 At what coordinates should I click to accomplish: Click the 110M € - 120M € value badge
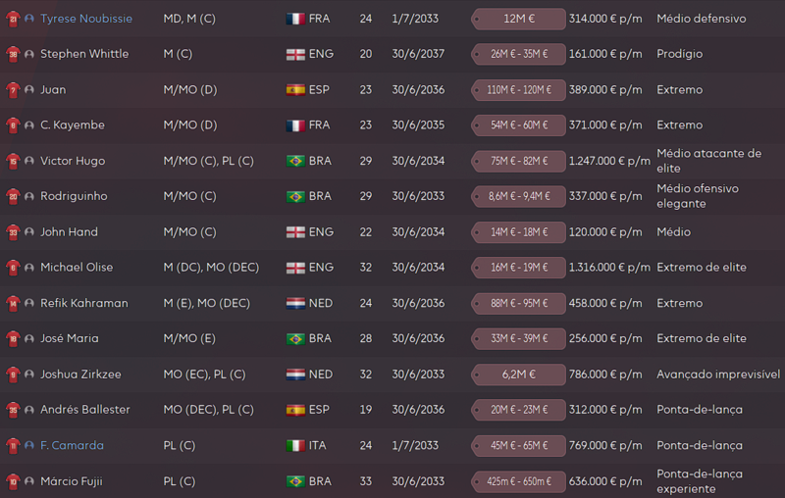519,90
